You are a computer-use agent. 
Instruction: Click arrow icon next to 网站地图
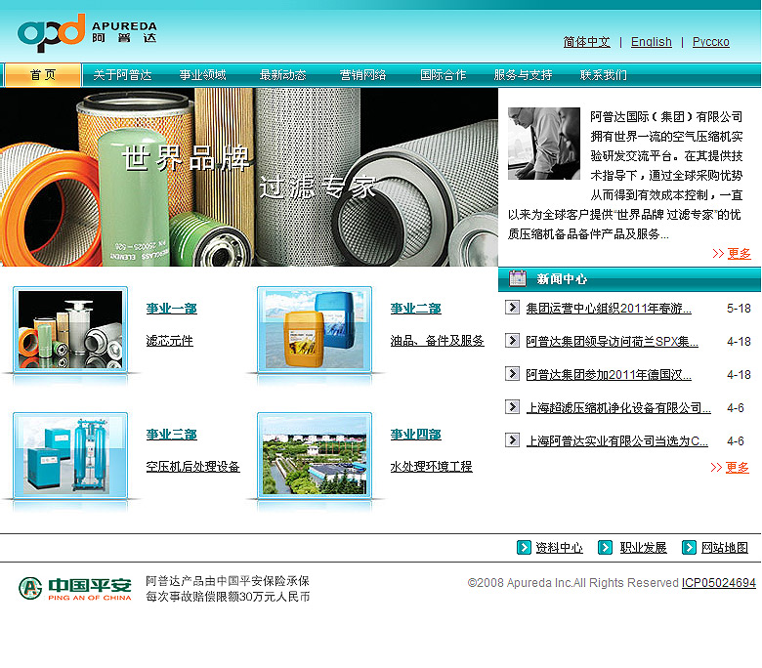click(x=689, y=548)
